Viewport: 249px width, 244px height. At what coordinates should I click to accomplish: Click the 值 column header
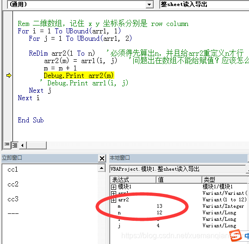[179, 180]
